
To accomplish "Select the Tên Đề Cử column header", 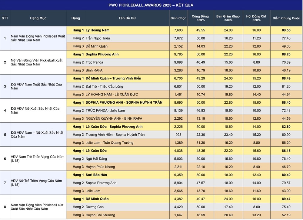I will [x=127, y=18].
